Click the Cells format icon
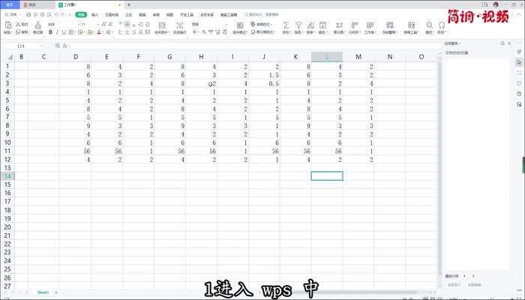 coord(340,25)
